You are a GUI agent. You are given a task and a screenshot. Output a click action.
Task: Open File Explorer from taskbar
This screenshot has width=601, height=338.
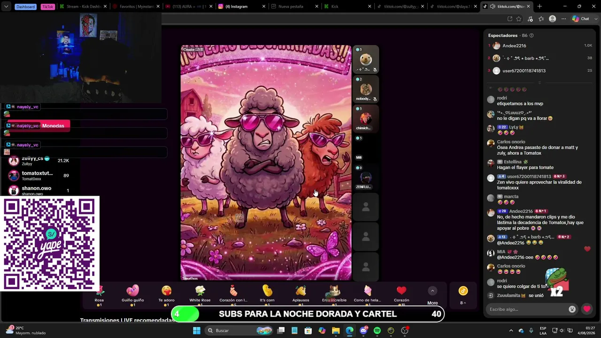point(336,330)
